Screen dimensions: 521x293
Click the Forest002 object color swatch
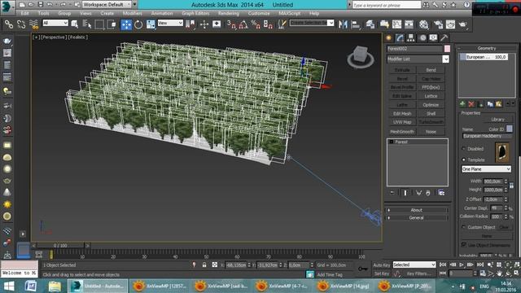[x=447, y=49]
